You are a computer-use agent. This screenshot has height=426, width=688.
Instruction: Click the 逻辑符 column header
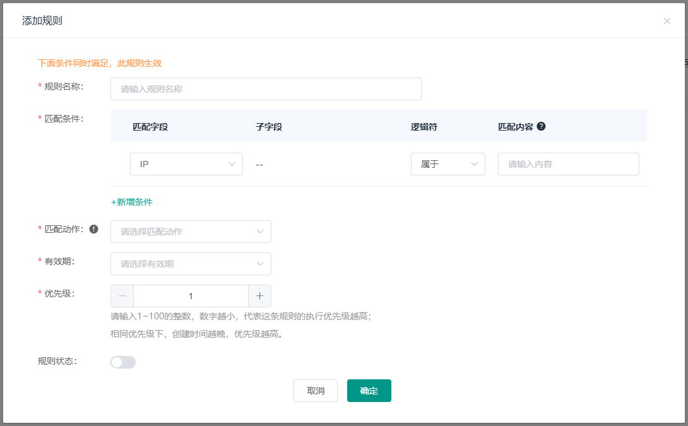click(x=424, y=126)
